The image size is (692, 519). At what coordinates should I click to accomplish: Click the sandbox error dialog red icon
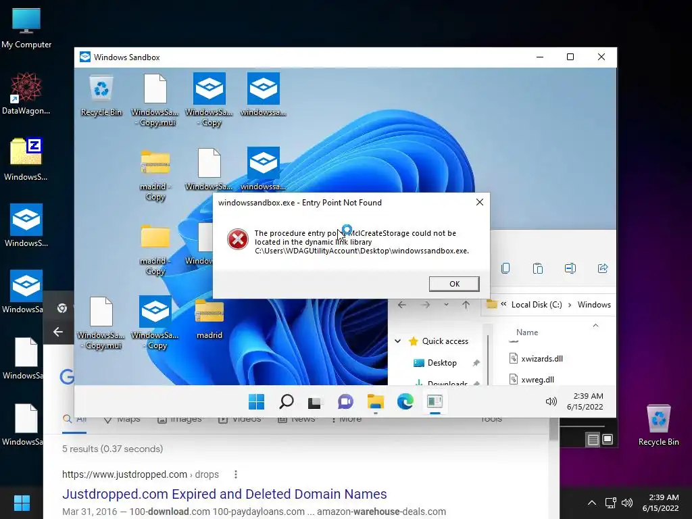click(x=237, y=239)
